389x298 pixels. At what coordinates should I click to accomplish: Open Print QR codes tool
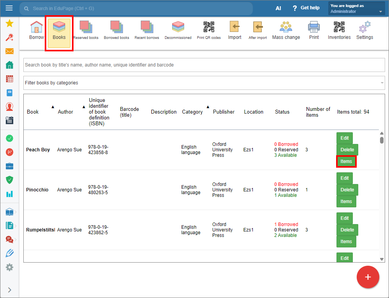click(209, 30)
